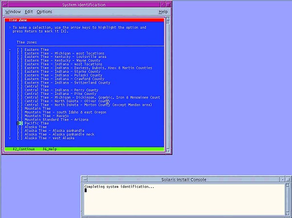Choose Mountain Standard Time - Arizona checkbox
The image size is (292, 218).
pyautogui.click(x=20, y=119)
